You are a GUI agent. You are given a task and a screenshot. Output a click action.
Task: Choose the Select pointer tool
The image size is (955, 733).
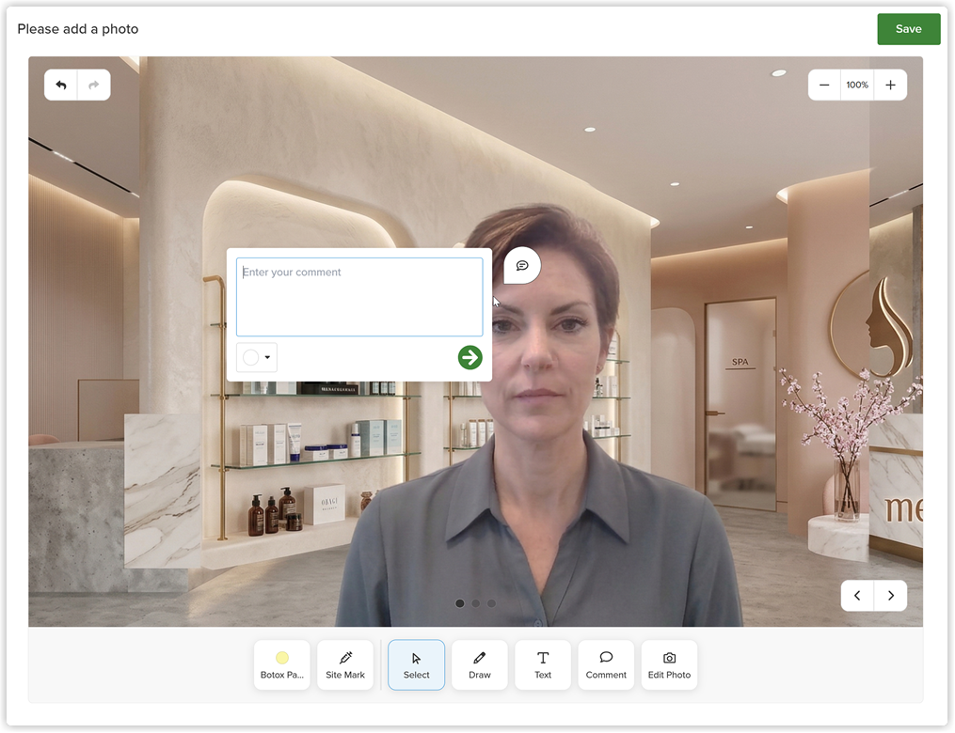click(417, 665)
